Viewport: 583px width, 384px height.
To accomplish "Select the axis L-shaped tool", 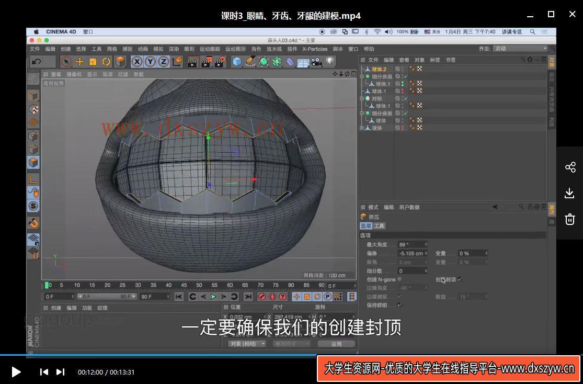I will point(33,179).
